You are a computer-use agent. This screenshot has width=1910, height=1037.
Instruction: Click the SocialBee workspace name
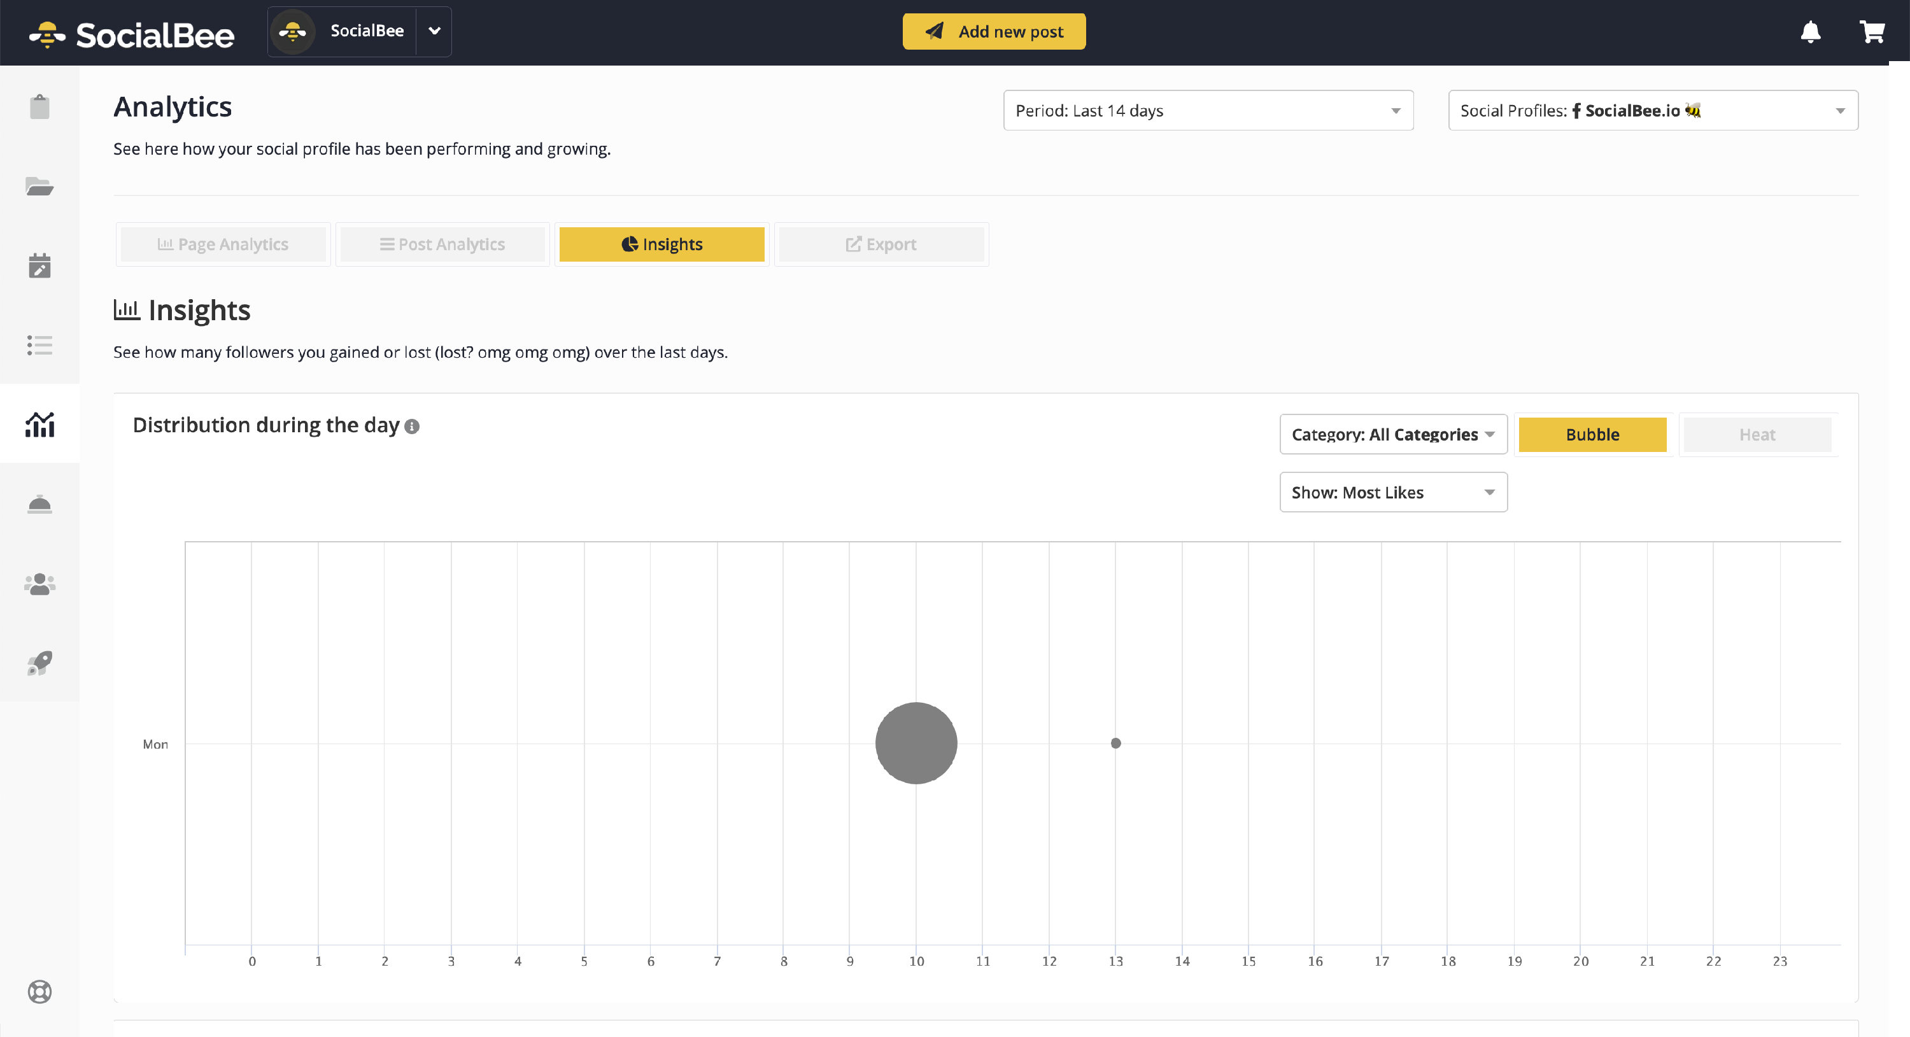[x=367, y=31]
